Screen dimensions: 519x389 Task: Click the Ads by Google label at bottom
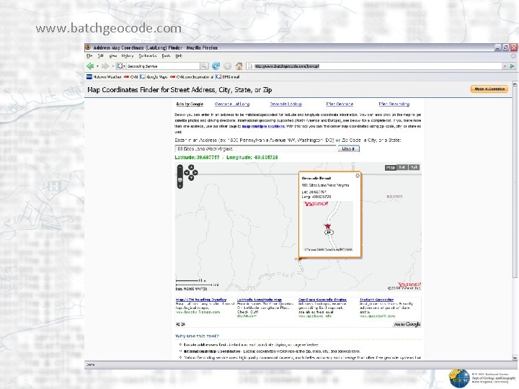(407, 324)
